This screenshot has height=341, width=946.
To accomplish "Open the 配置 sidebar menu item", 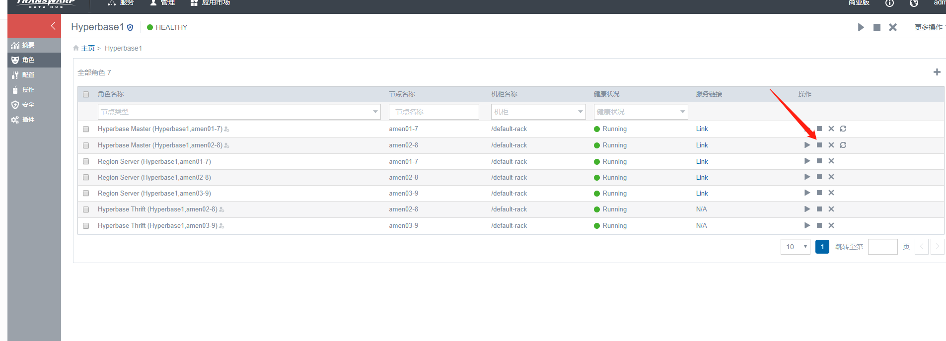I will tap(28, 75).
